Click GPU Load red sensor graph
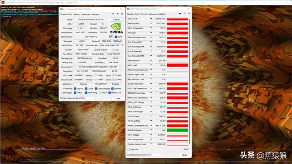The height and width of the screenshot is (164, 292). pos(177,65)
